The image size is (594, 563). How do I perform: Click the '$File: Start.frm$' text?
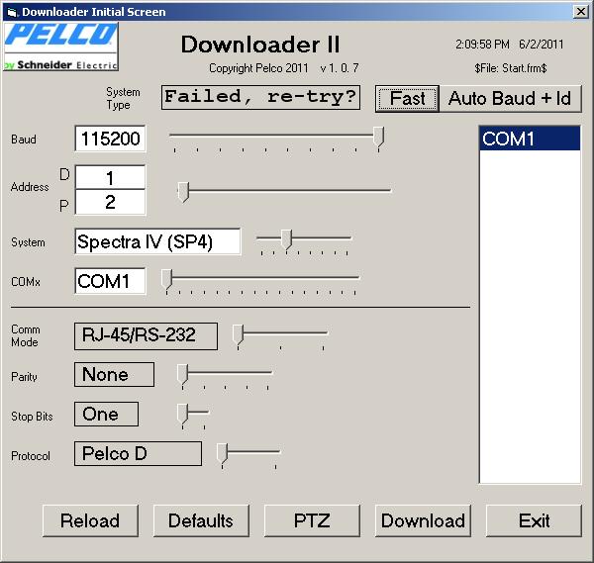pos(511,68)
